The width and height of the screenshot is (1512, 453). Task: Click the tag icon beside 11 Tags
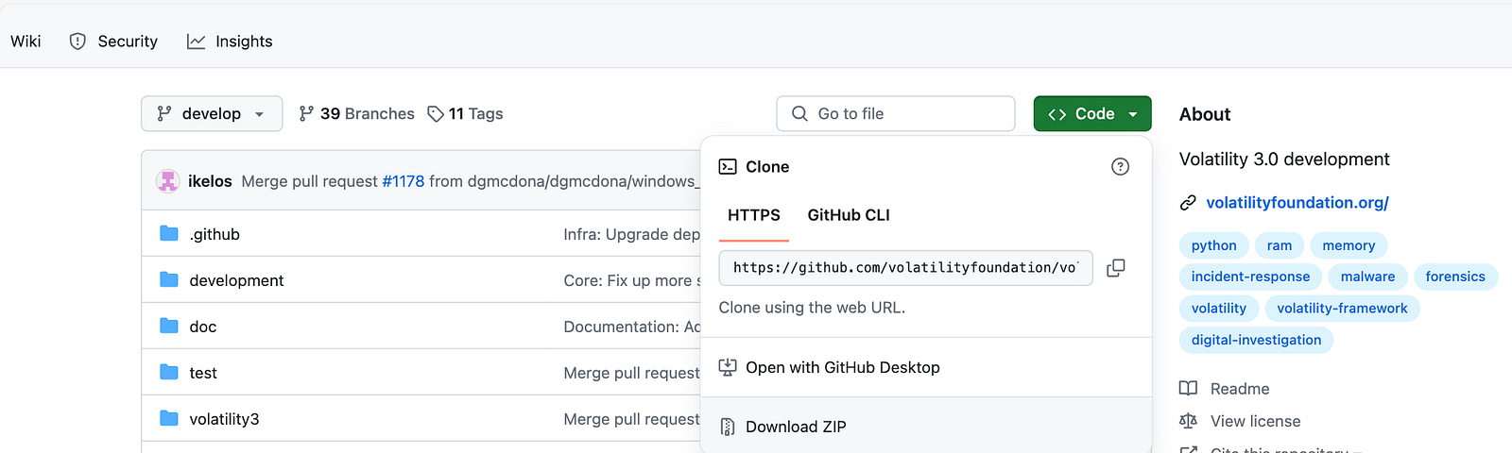pyautogui.click(x=436, y=113)
